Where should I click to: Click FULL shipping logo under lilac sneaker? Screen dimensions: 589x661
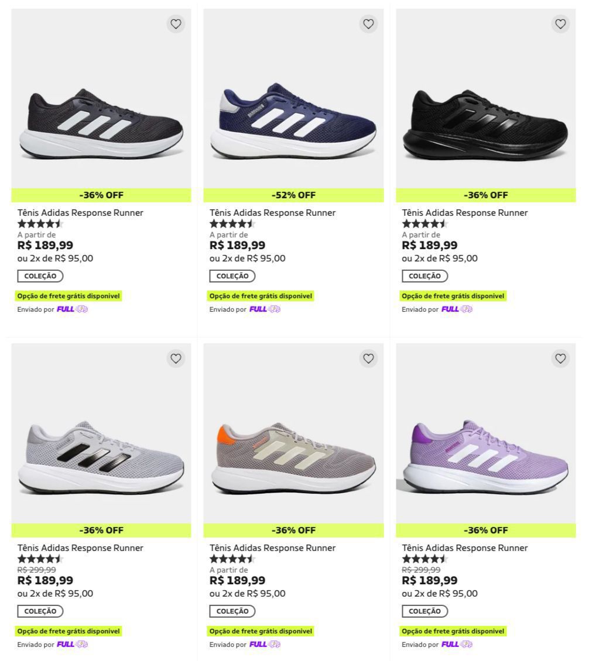tap(457, 644)
